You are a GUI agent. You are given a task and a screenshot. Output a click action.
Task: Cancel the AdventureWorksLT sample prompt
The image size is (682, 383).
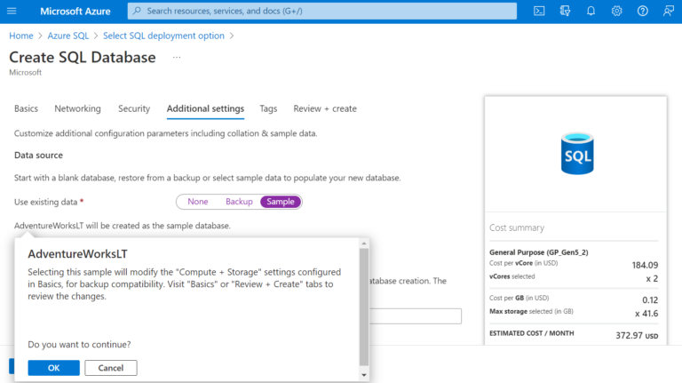coord(111,368)
